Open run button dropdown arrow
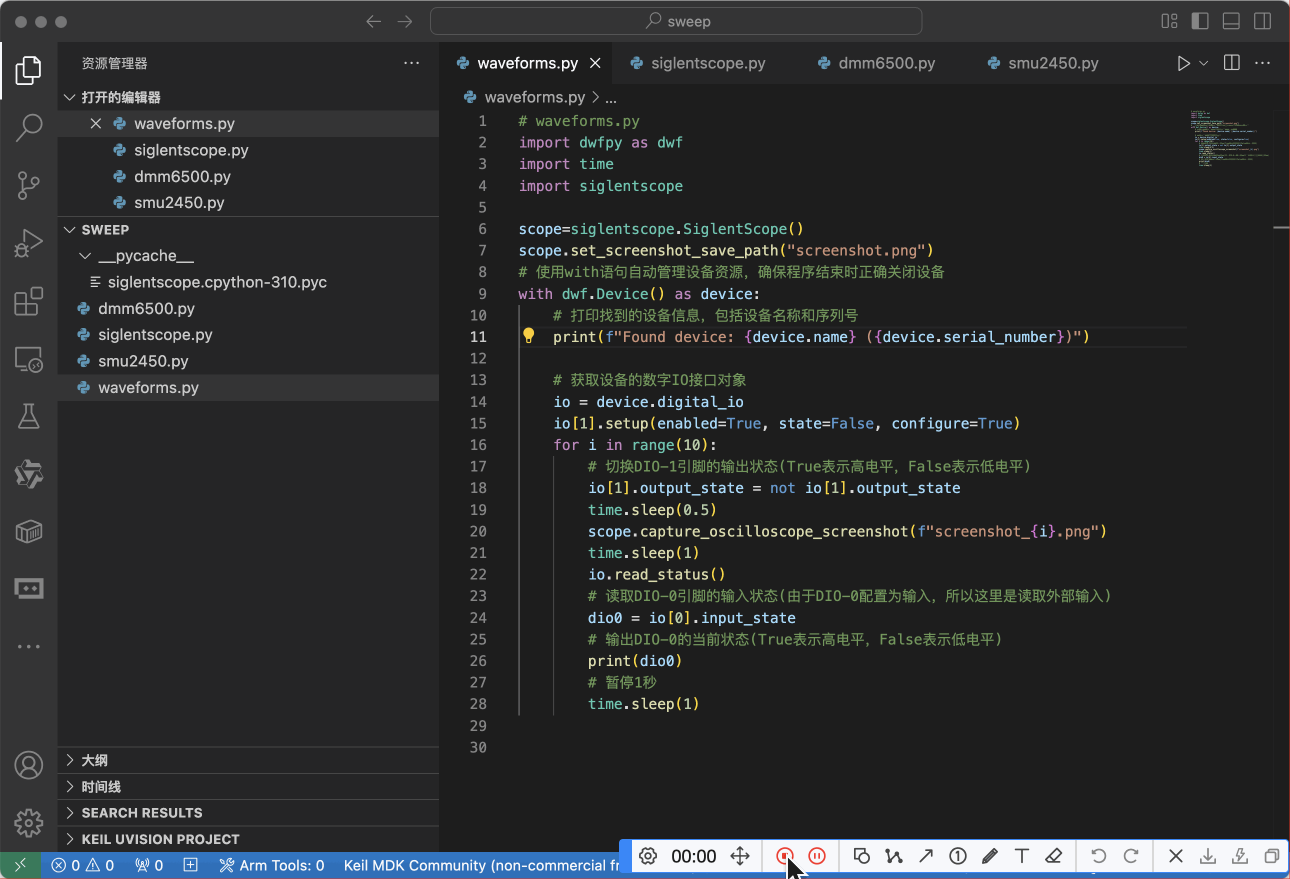Image resolution: width=1290 pixels, height=879 pixels. (1203, 63)
